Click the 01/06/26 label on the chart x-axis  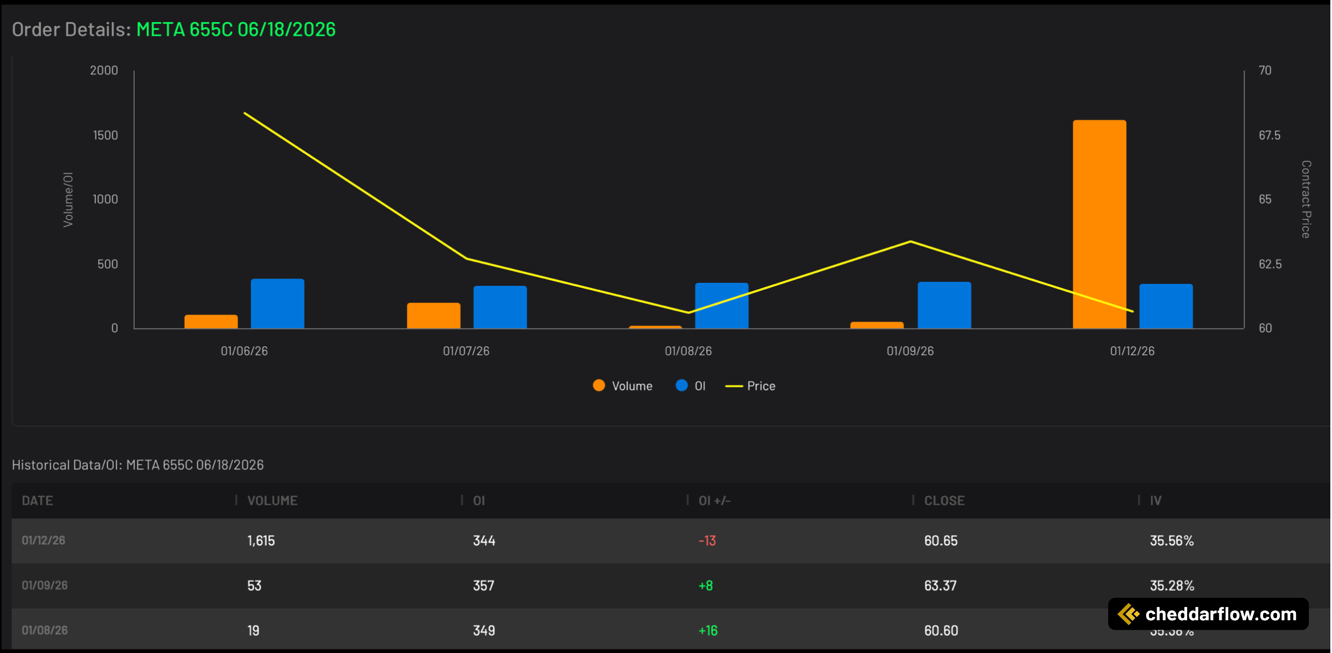coord(244,351)
